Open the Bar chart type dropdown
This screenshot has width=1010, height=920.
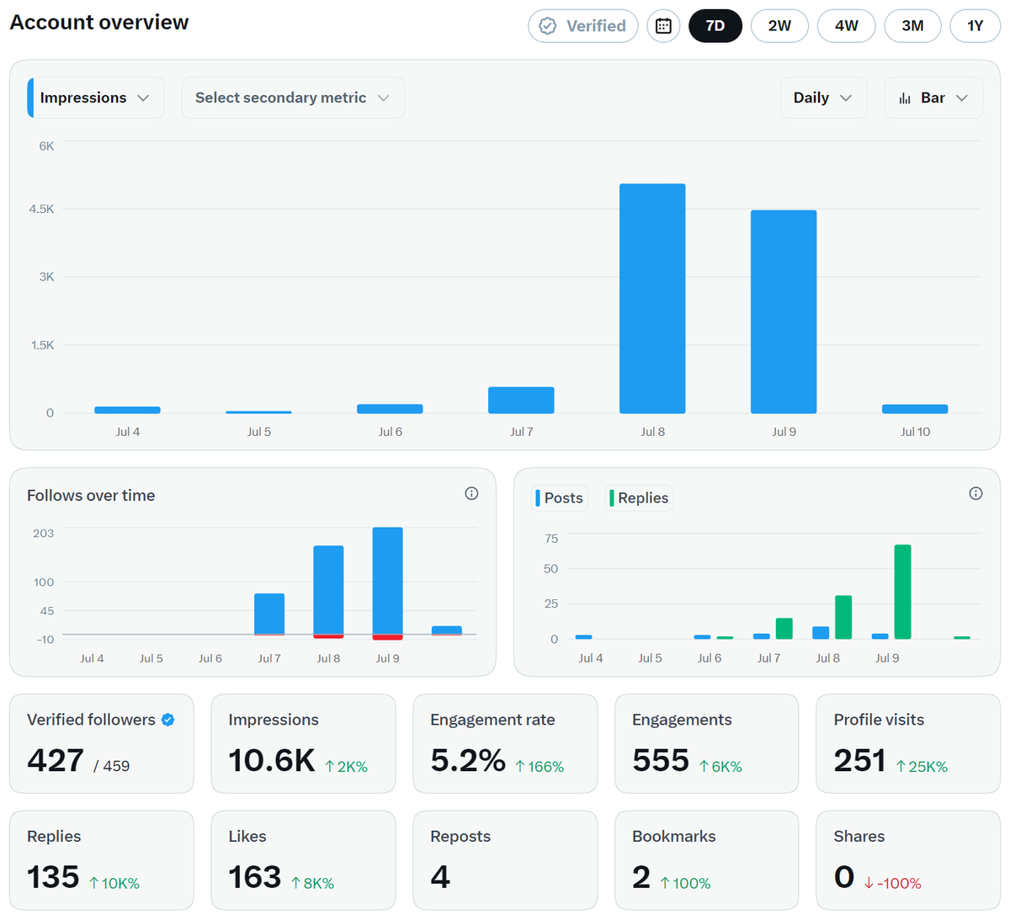tap(933, 98)
